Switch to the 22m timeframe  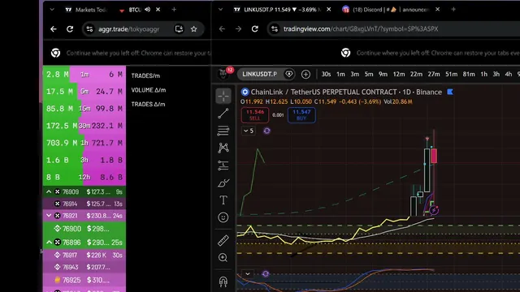(x=416, y=74)
